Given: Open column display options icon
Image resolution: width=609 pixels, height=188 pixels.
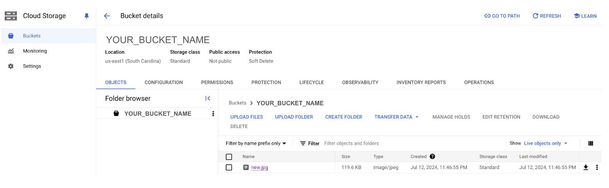Looking at the screenshot, I should pos(590,143).
